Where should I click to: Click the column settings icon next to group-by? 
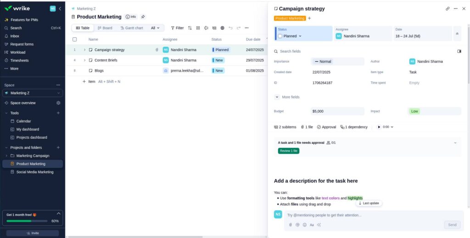point(206,28)
